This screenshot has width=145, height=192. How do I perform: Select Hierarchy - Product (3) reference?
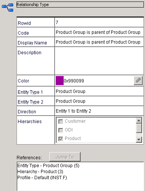[40, 172]
